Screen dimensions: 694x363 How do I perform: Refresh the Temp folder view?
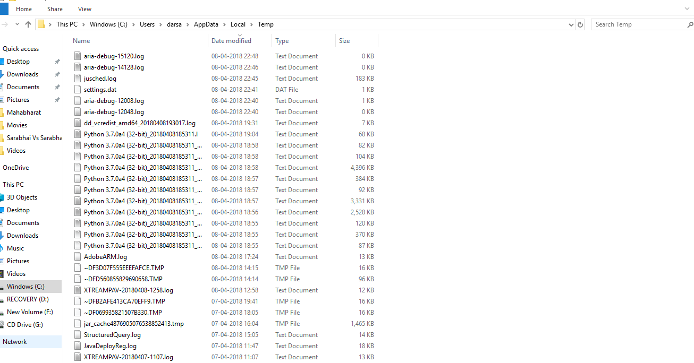click(580, 24)
